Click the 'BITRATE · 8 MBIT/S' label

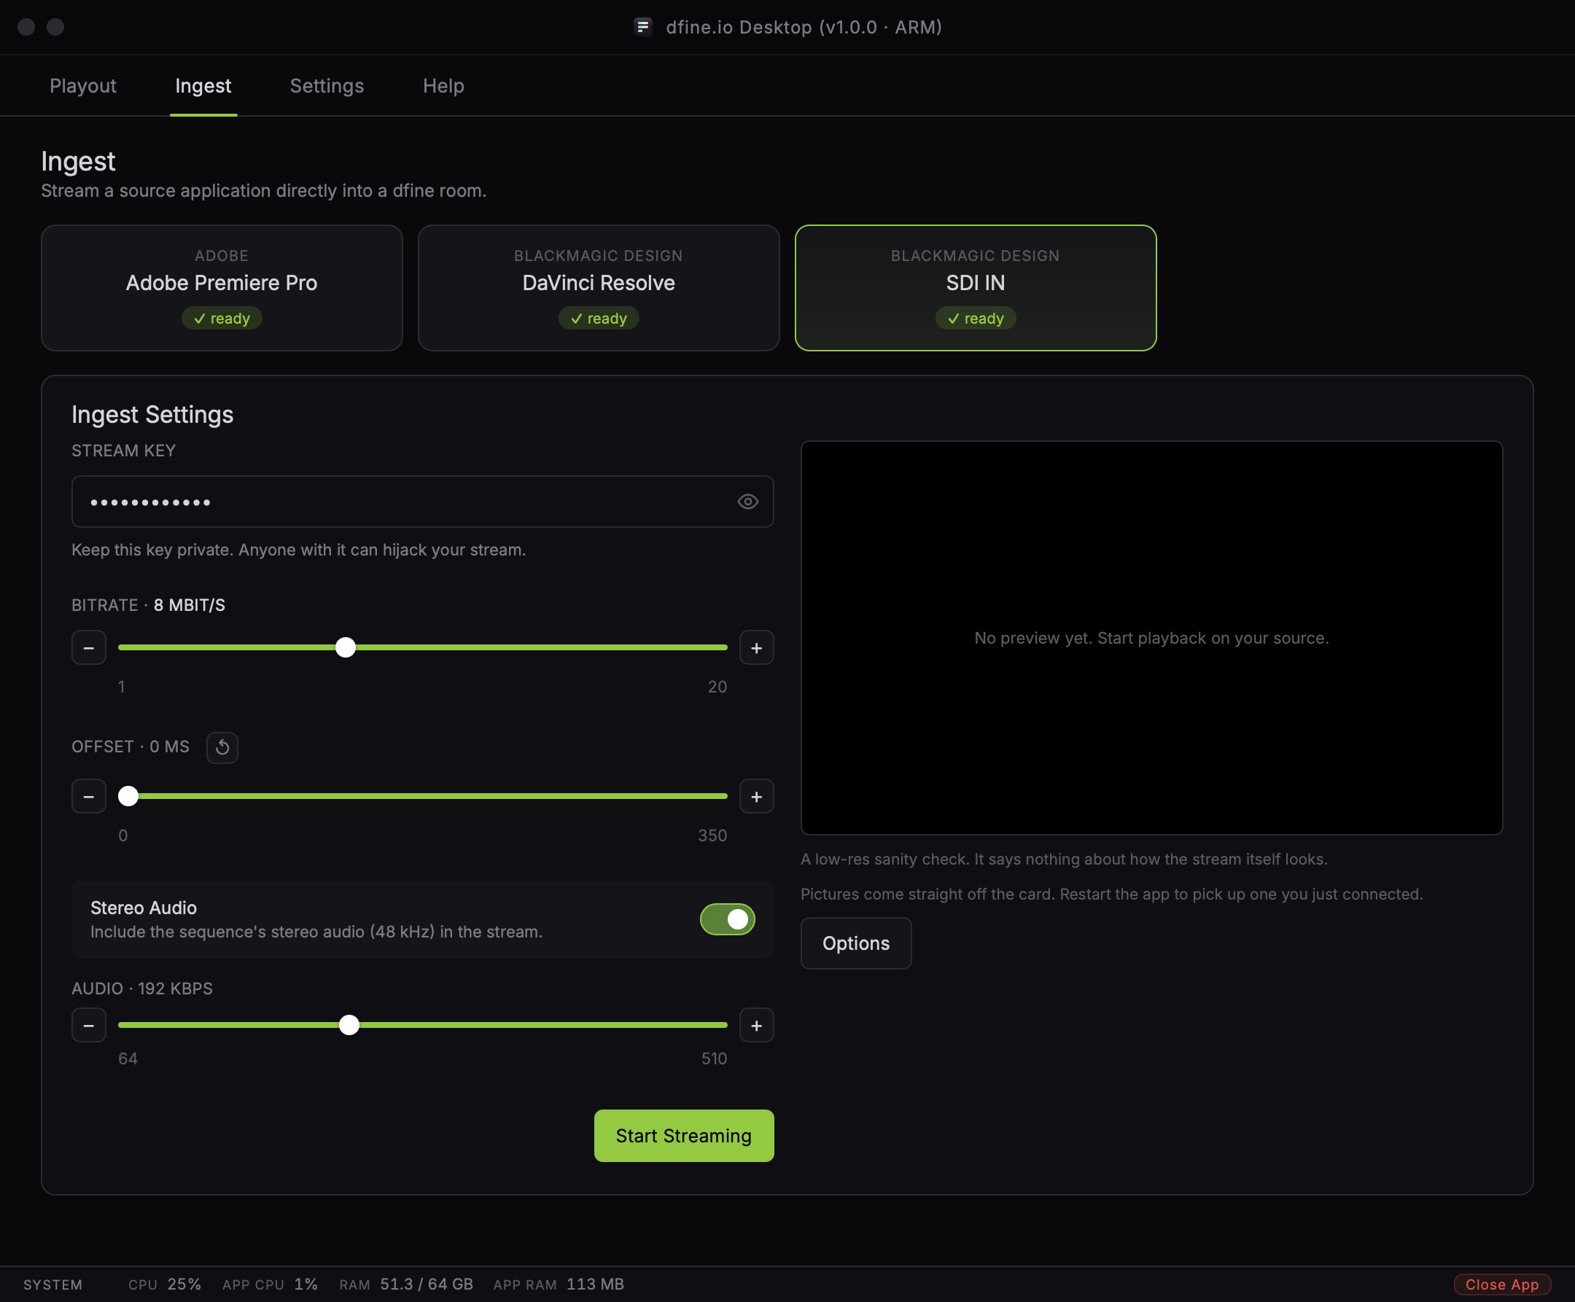[x=148, y=605]
